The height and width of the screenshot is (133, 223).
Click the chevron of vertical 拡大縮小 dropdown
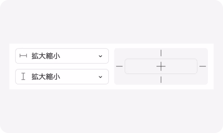[x=100, y=77]
